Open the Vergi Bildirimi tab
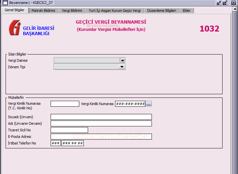The width and height of the screenshot is (238, 174). click(72, 11)
